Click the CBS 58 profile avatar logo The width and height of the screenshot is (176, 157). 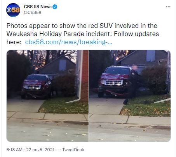13,10
